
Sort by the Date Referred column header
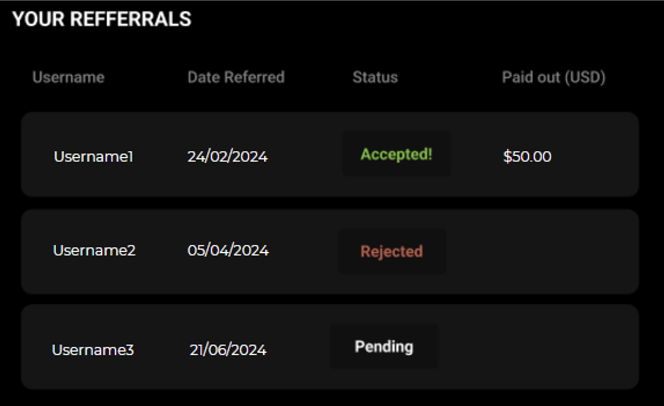click(236, 77)
